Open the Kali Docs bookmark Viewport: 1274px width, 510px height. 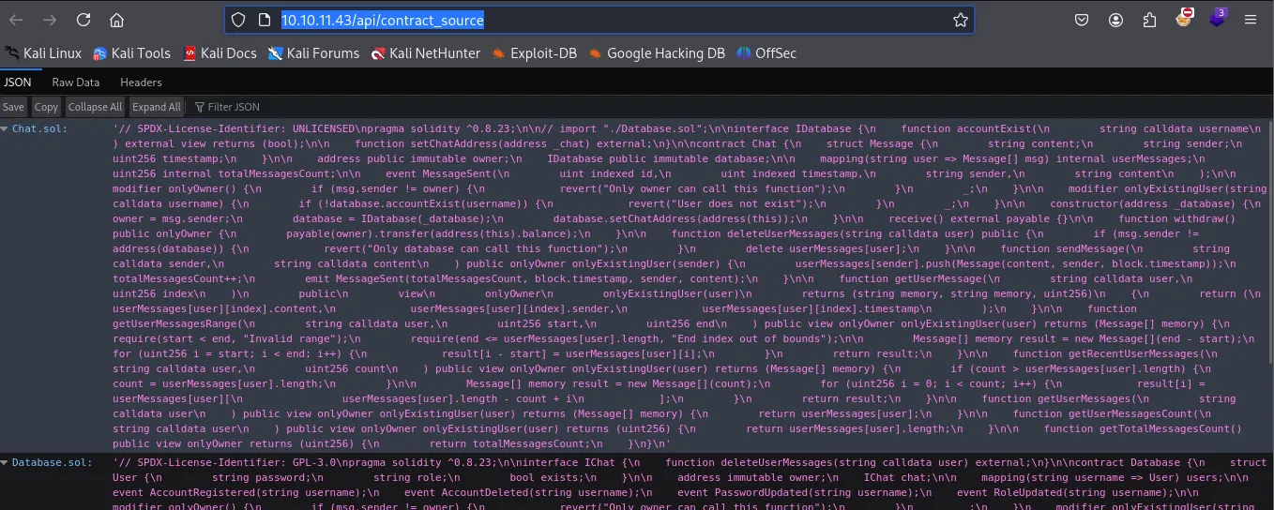tap(220, 53)
